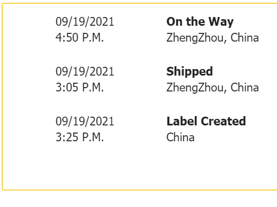Click the On the Way status heading
The width and height of the screenshot is (277, 207).
click(x=200, y=22)
